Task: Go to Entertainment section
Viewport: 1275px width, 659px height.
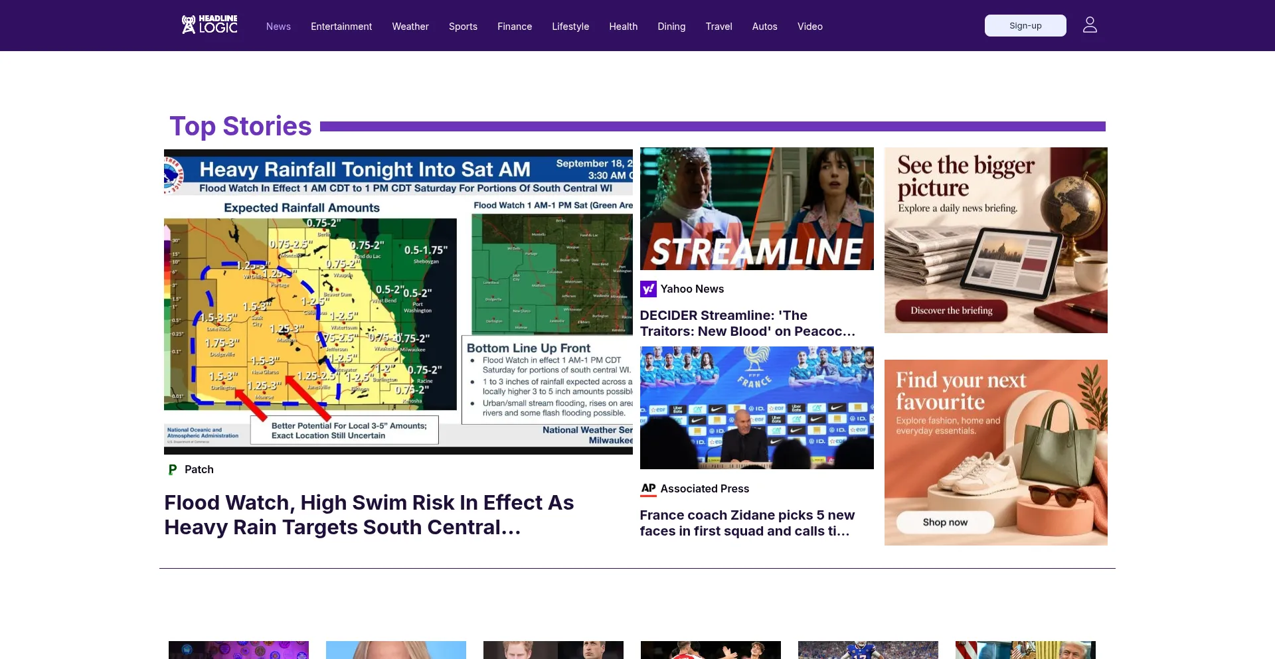Action: click(341, 27)
